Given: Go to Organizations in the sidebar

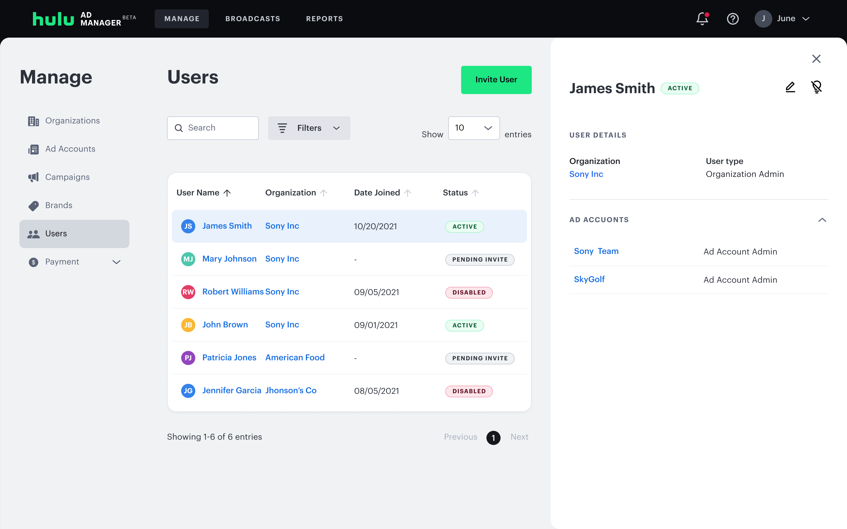Looking at the screenshot, I should point(72,121).
